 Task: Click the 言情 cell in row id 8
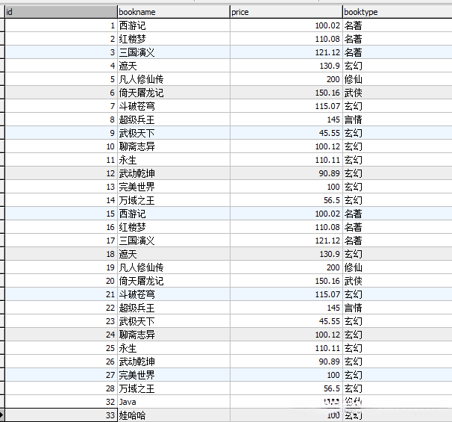point(398,120)
